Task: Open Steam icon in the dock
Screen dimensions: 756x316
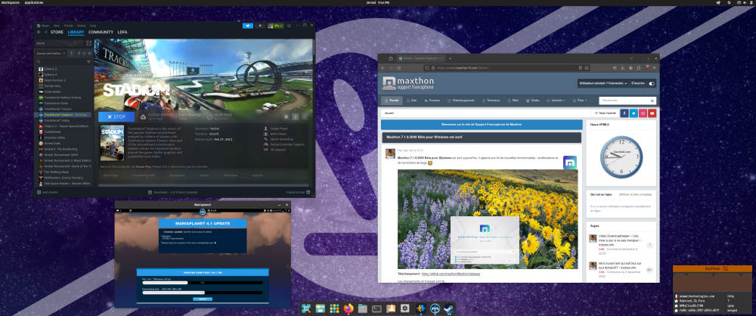Action: pos(449,308)
